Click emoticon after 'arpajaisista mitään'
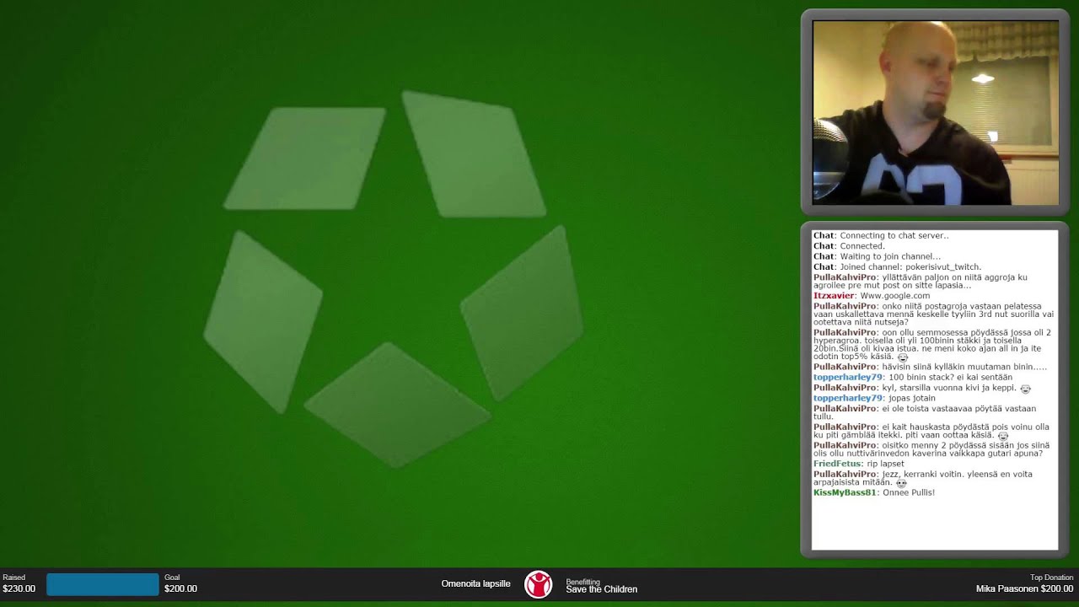This screenshot has height=607, width=1079. [901, 483]
